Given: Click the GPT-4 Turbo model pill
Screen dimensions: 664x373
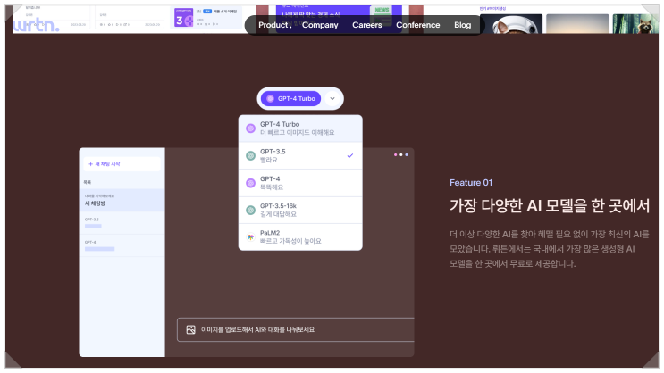Looking at the screenshot, I should point(291,98).
